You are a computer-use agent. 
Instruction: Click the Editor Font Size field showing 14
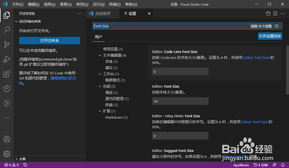(x=180, y=101)
